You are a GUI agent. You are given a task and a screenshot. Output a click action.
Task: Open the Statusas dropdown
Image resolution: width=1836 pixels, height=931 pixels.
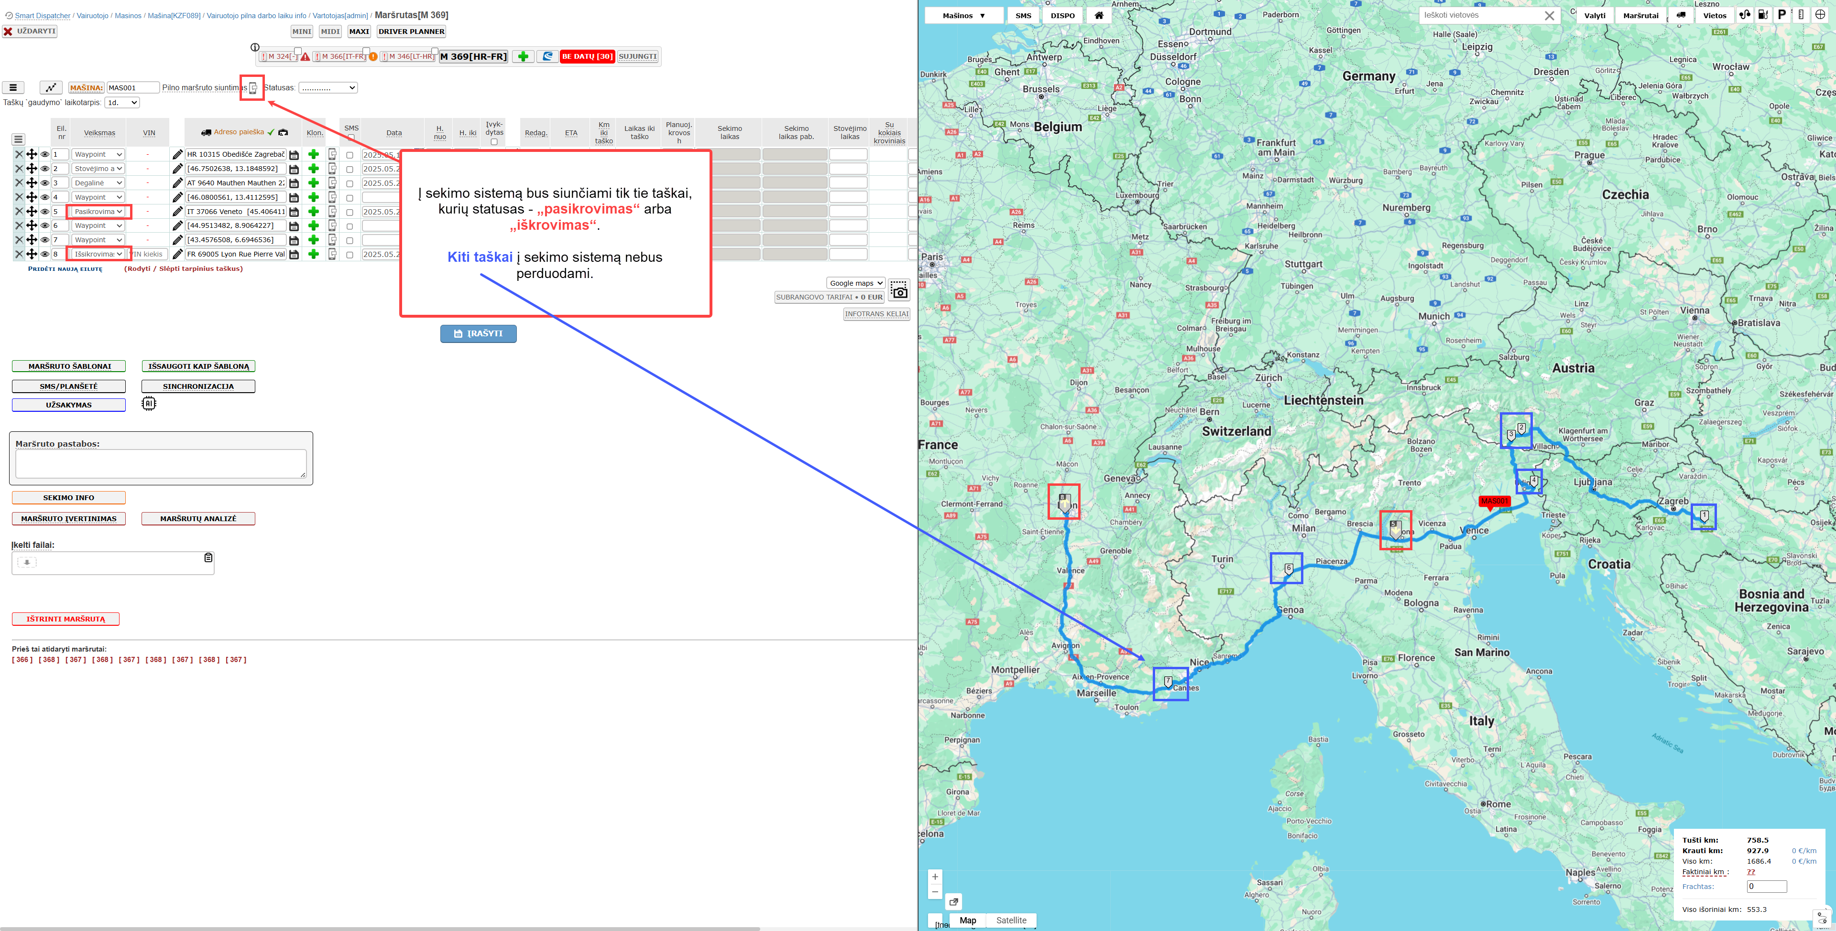[328, 87]
